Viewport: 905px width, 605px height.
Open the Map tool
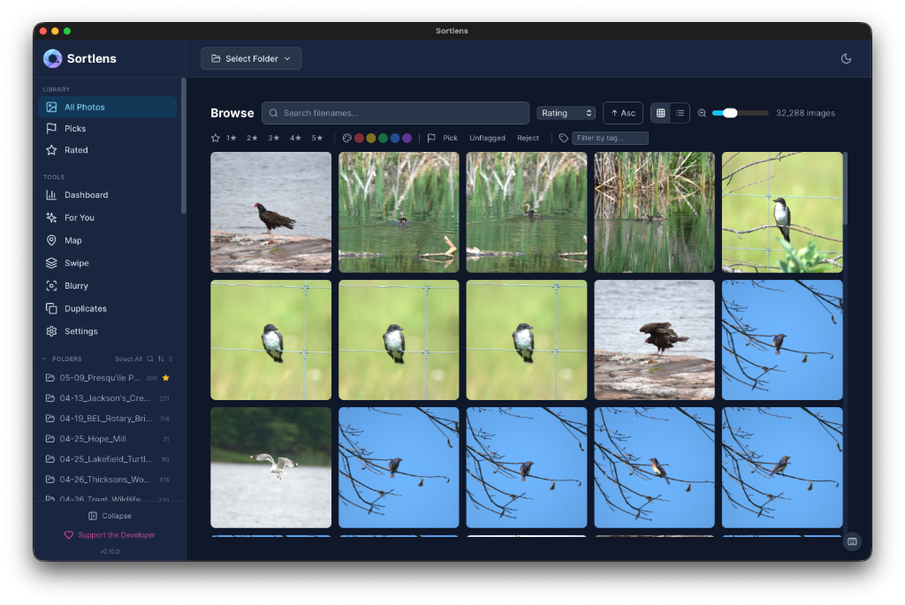(x=107, y=240)
